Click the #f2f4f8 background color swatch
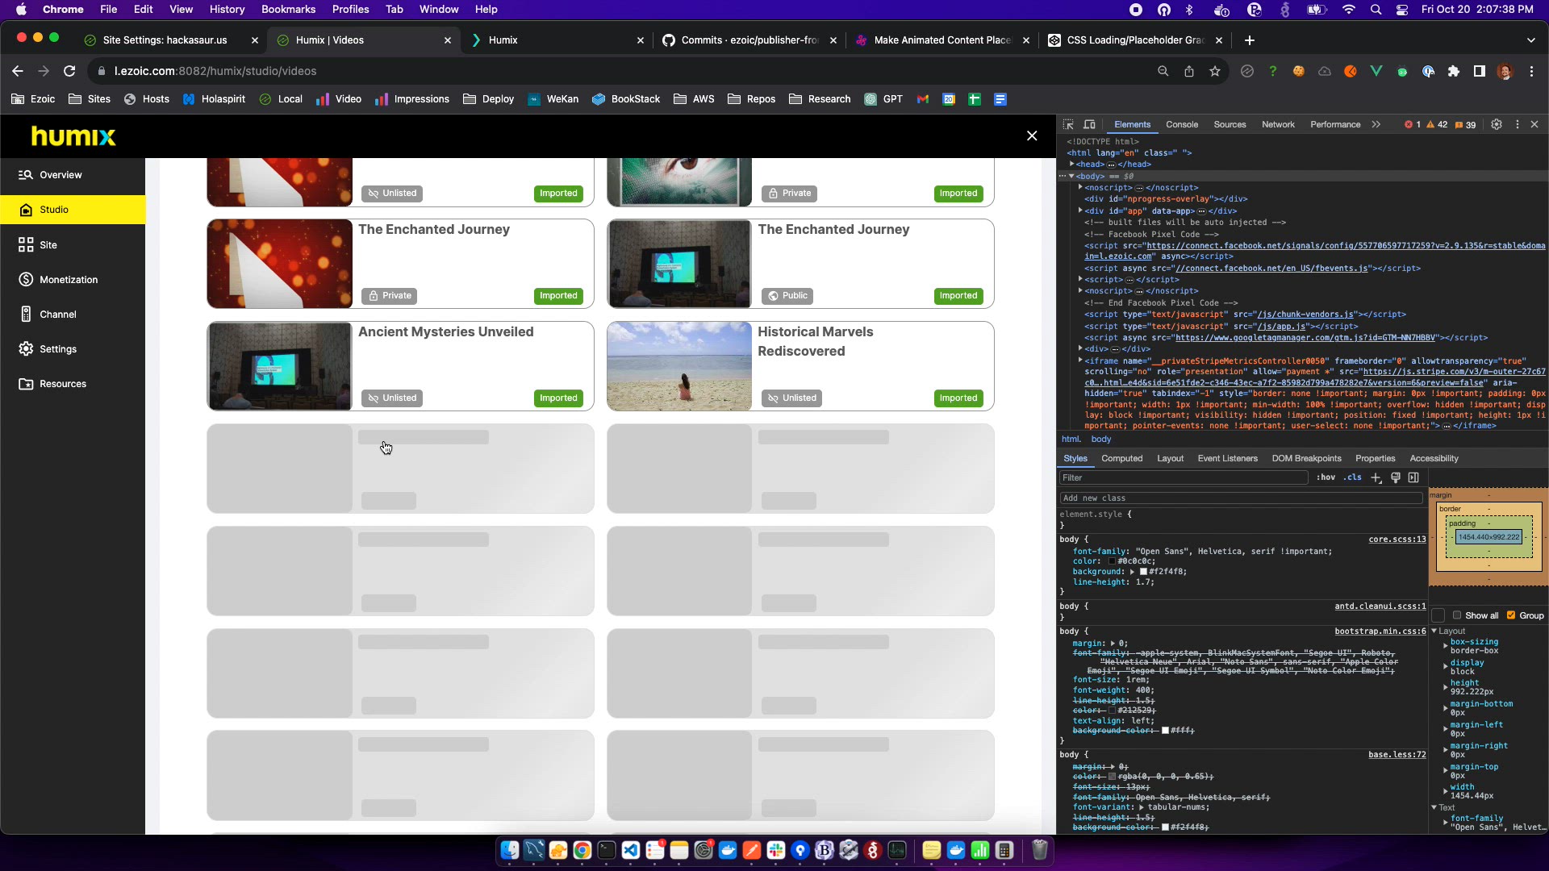This screenshot has height=871, width=1549. click(1143, 572)
